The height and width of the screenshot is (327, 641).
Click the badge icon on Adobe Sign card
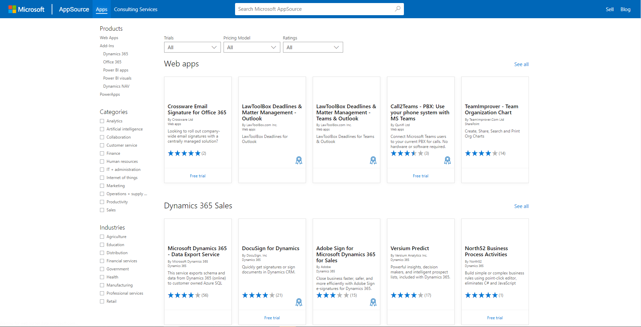click(x=373, y=302)
